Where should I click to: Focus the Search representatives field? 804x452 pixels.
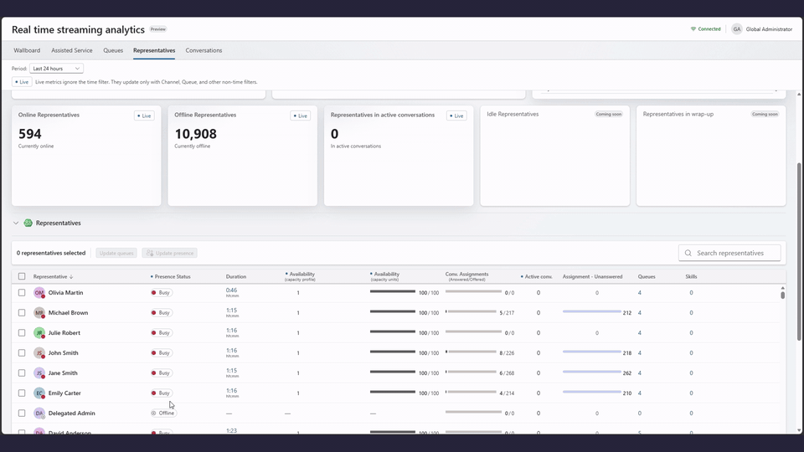tap(729, 253)
